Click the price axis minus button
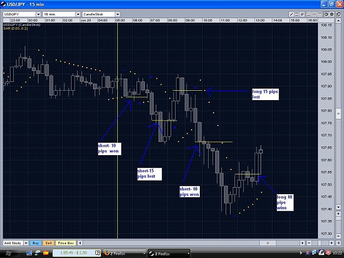 tap(338, 236)
